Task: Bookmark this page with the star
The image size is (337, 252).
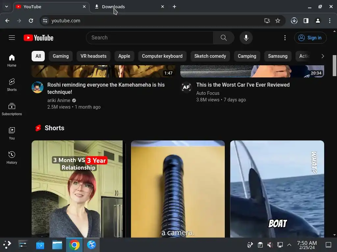Action: coord(278,21)
